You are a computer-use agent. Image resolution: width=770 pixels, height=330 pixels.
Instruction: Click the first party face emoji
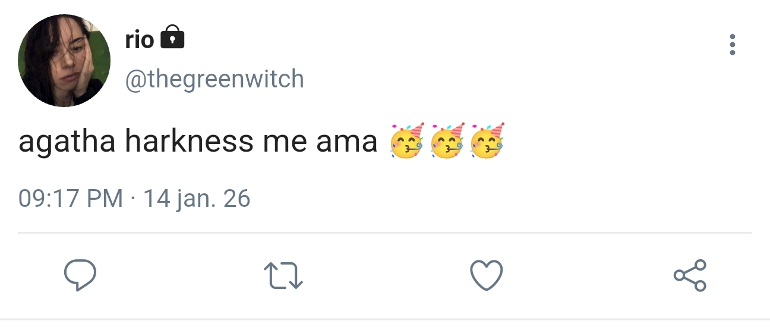407,141
